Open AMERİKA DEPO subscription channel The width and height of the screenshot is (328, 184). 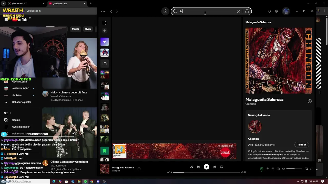22,88
